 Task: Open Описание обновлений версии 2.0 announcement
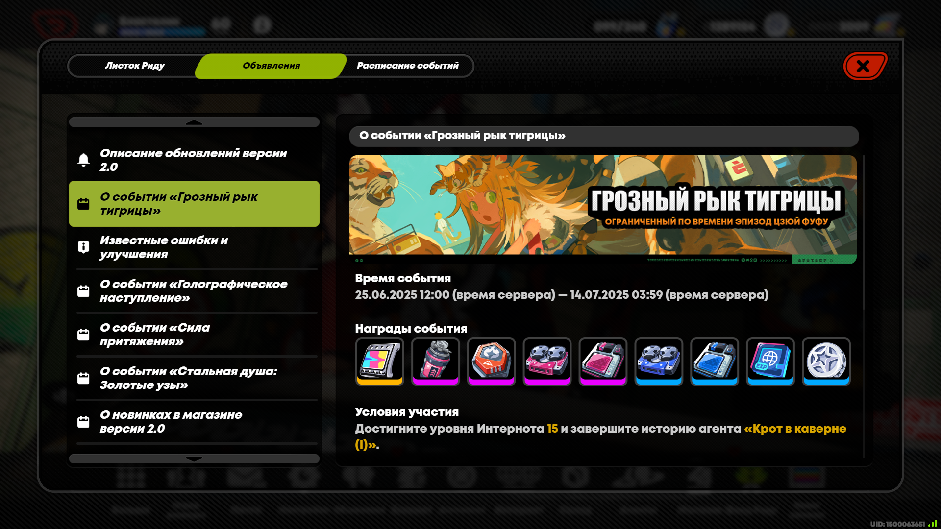coord(194,160)
